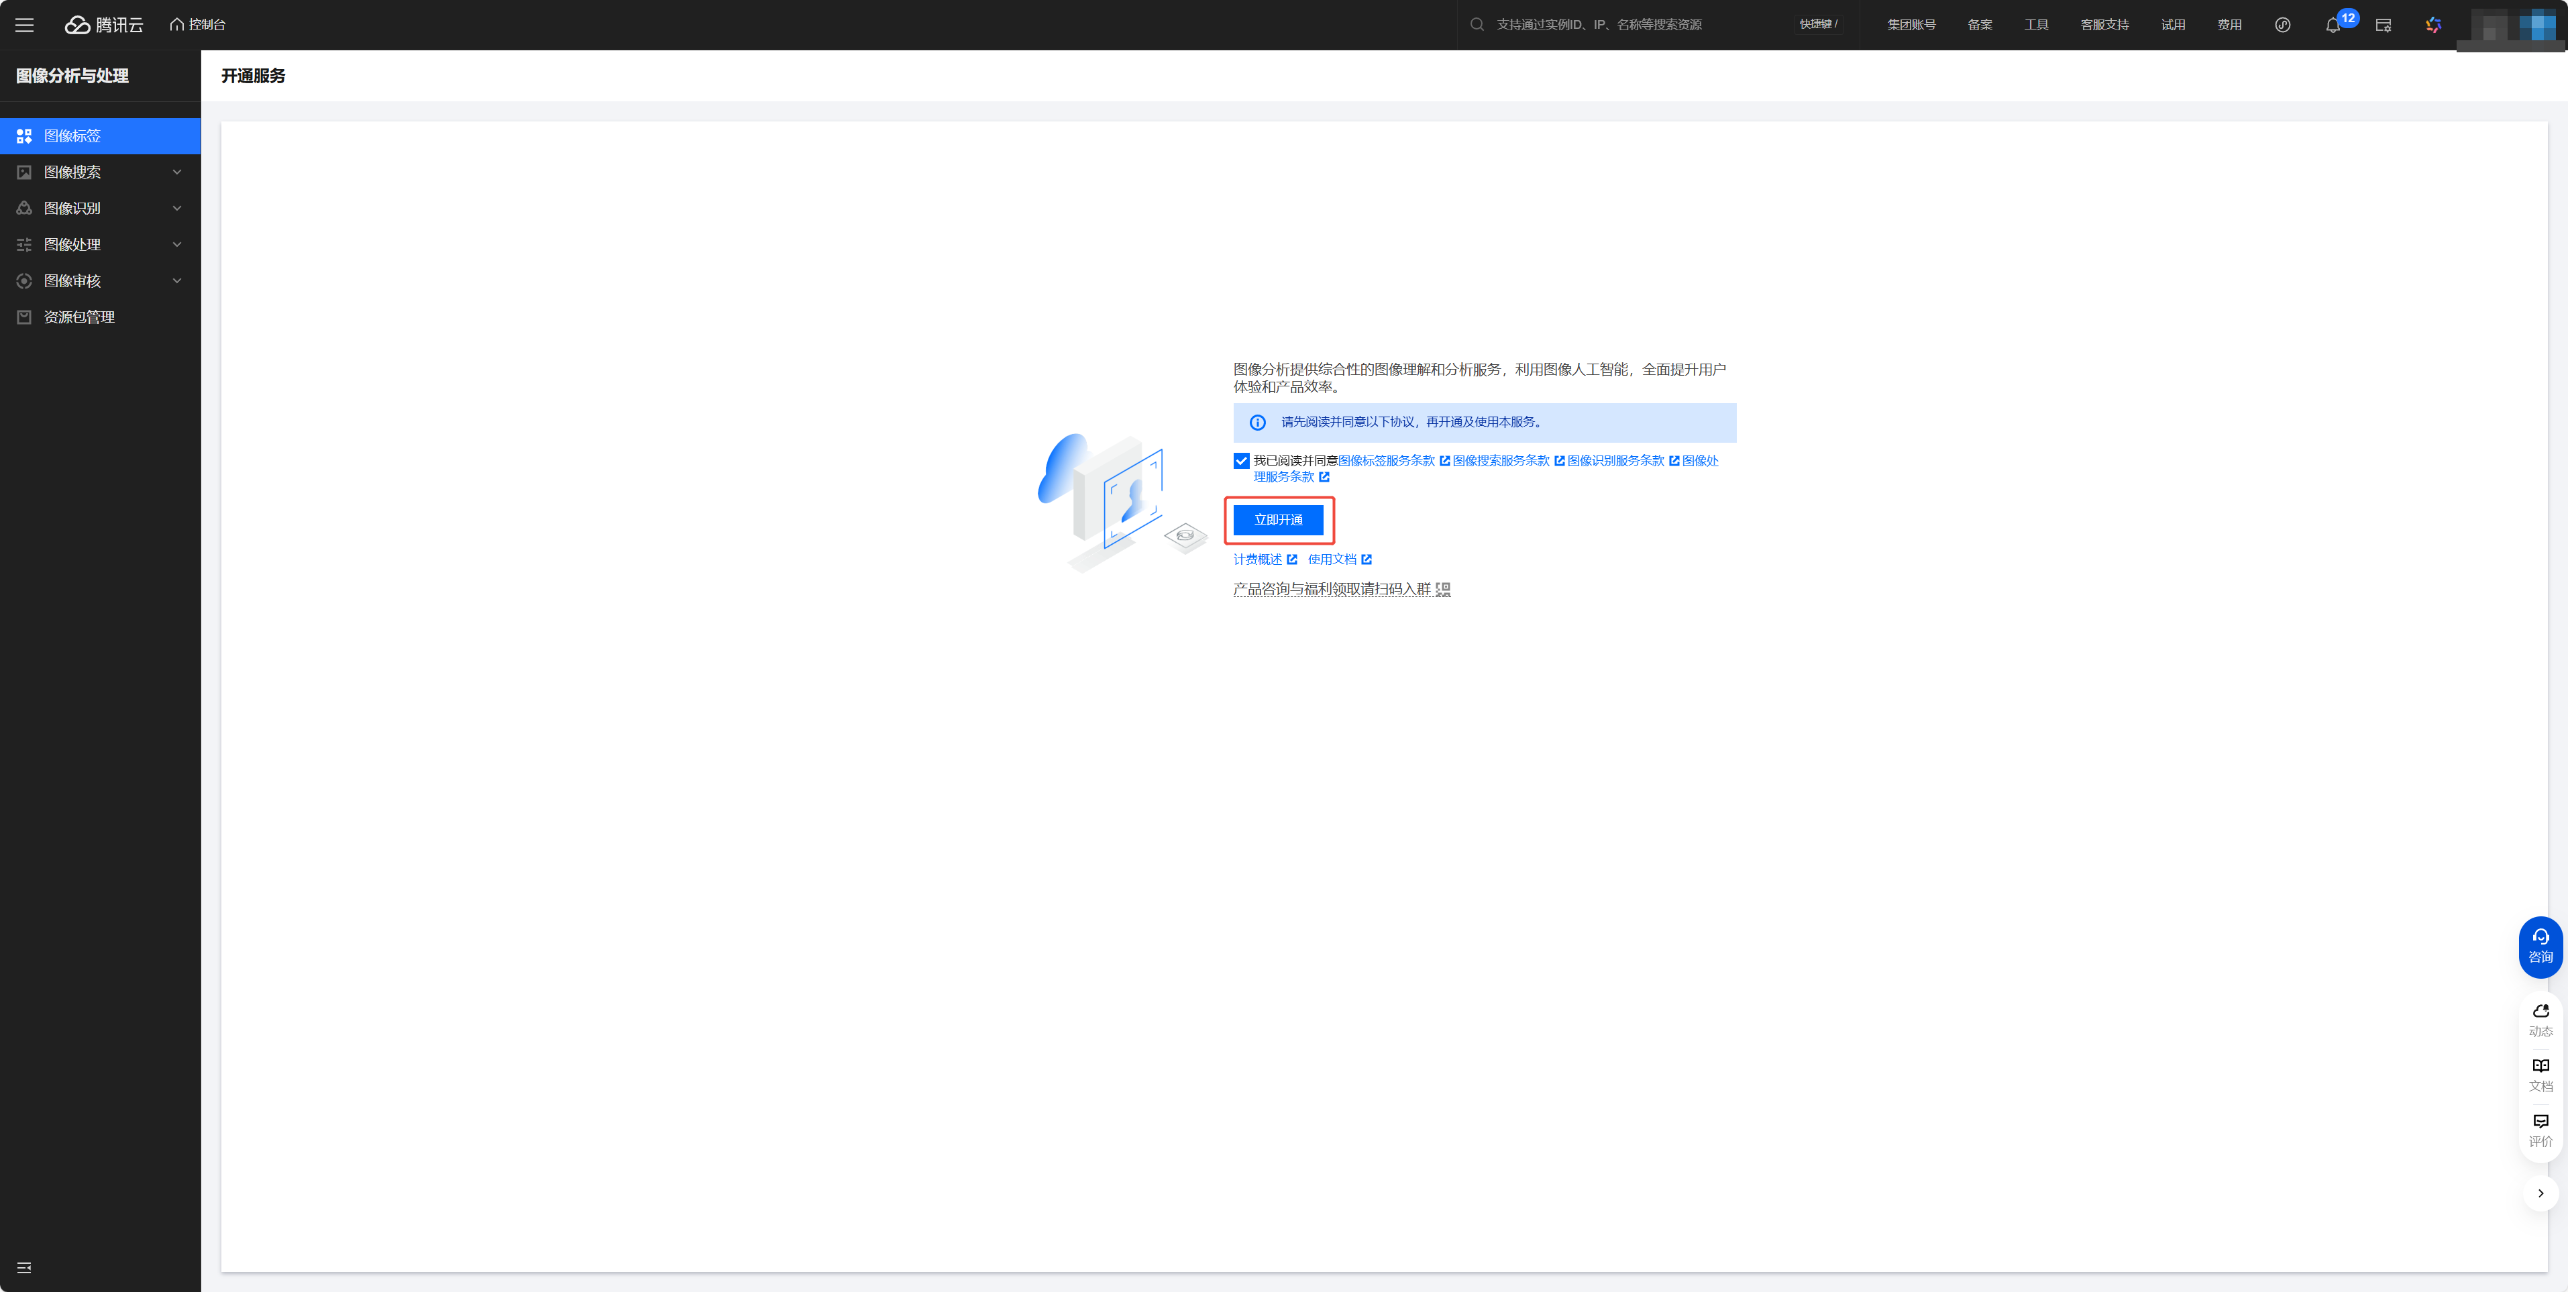This screenshot has width=2568, height=1292.
Task: Expand the 图像搜索 sidebar menu
Action: [100, 172]
